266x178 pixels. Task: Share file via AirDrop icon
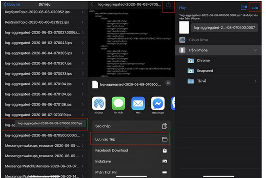click(99, 103)
